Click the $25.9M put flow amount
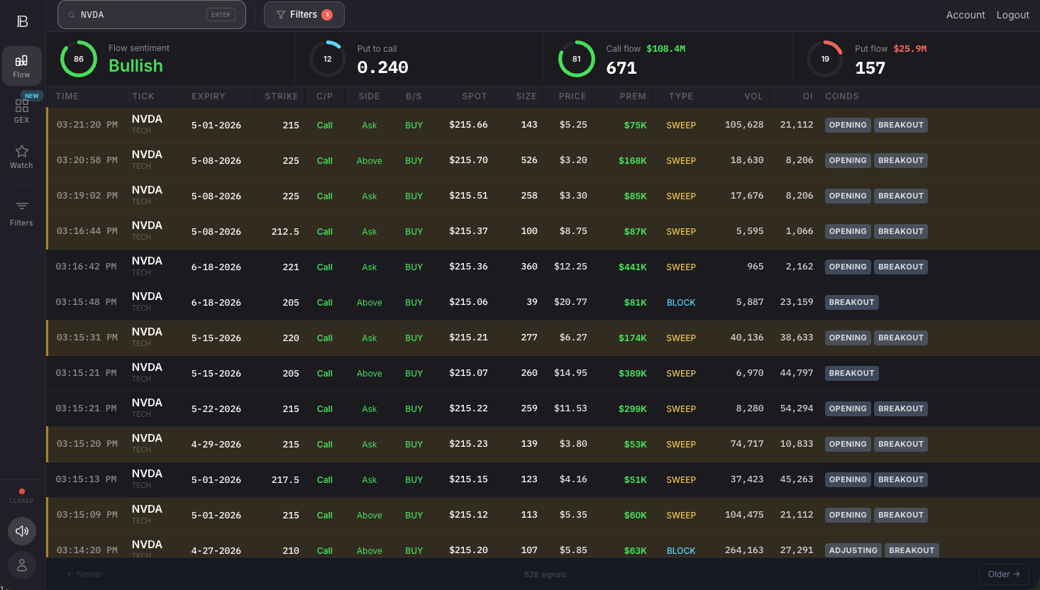Viewport: 1040px width, 590px height. [x=910, y=49]
